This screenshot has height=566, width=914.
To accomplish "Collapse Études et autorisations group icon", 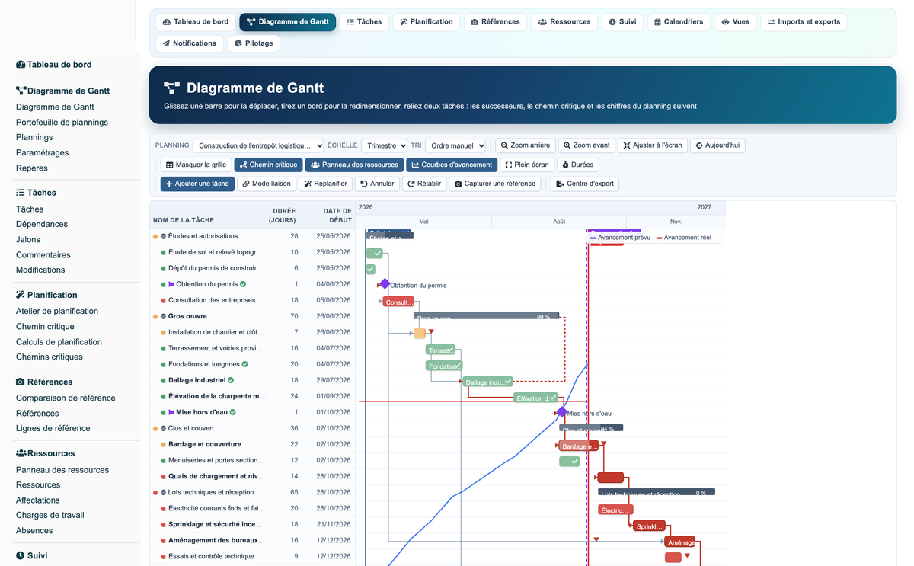I will click(x=163, y=236).
